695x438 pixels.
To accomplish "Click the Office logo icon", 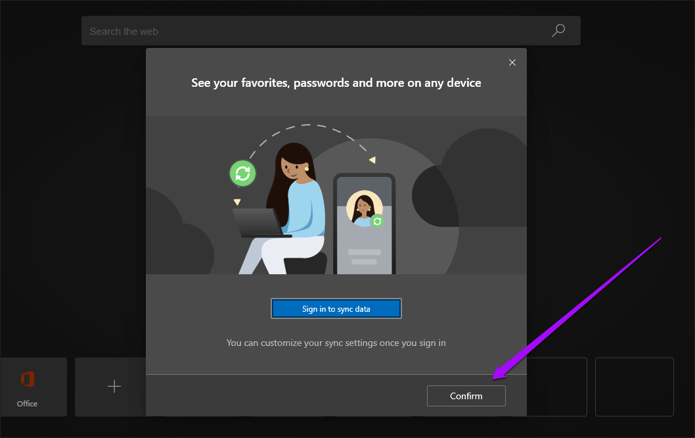I will coord(27,379).
